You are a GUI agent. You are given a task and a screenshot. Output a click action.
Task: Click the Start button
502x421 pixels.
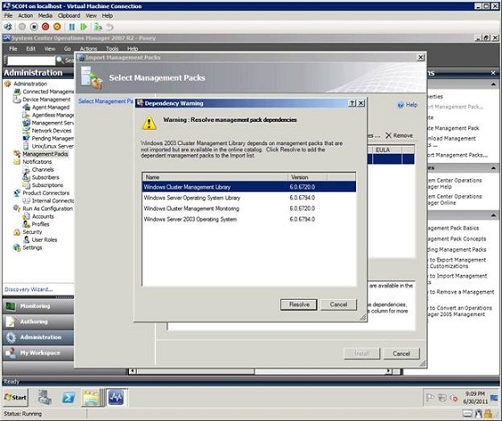point(15,398)
